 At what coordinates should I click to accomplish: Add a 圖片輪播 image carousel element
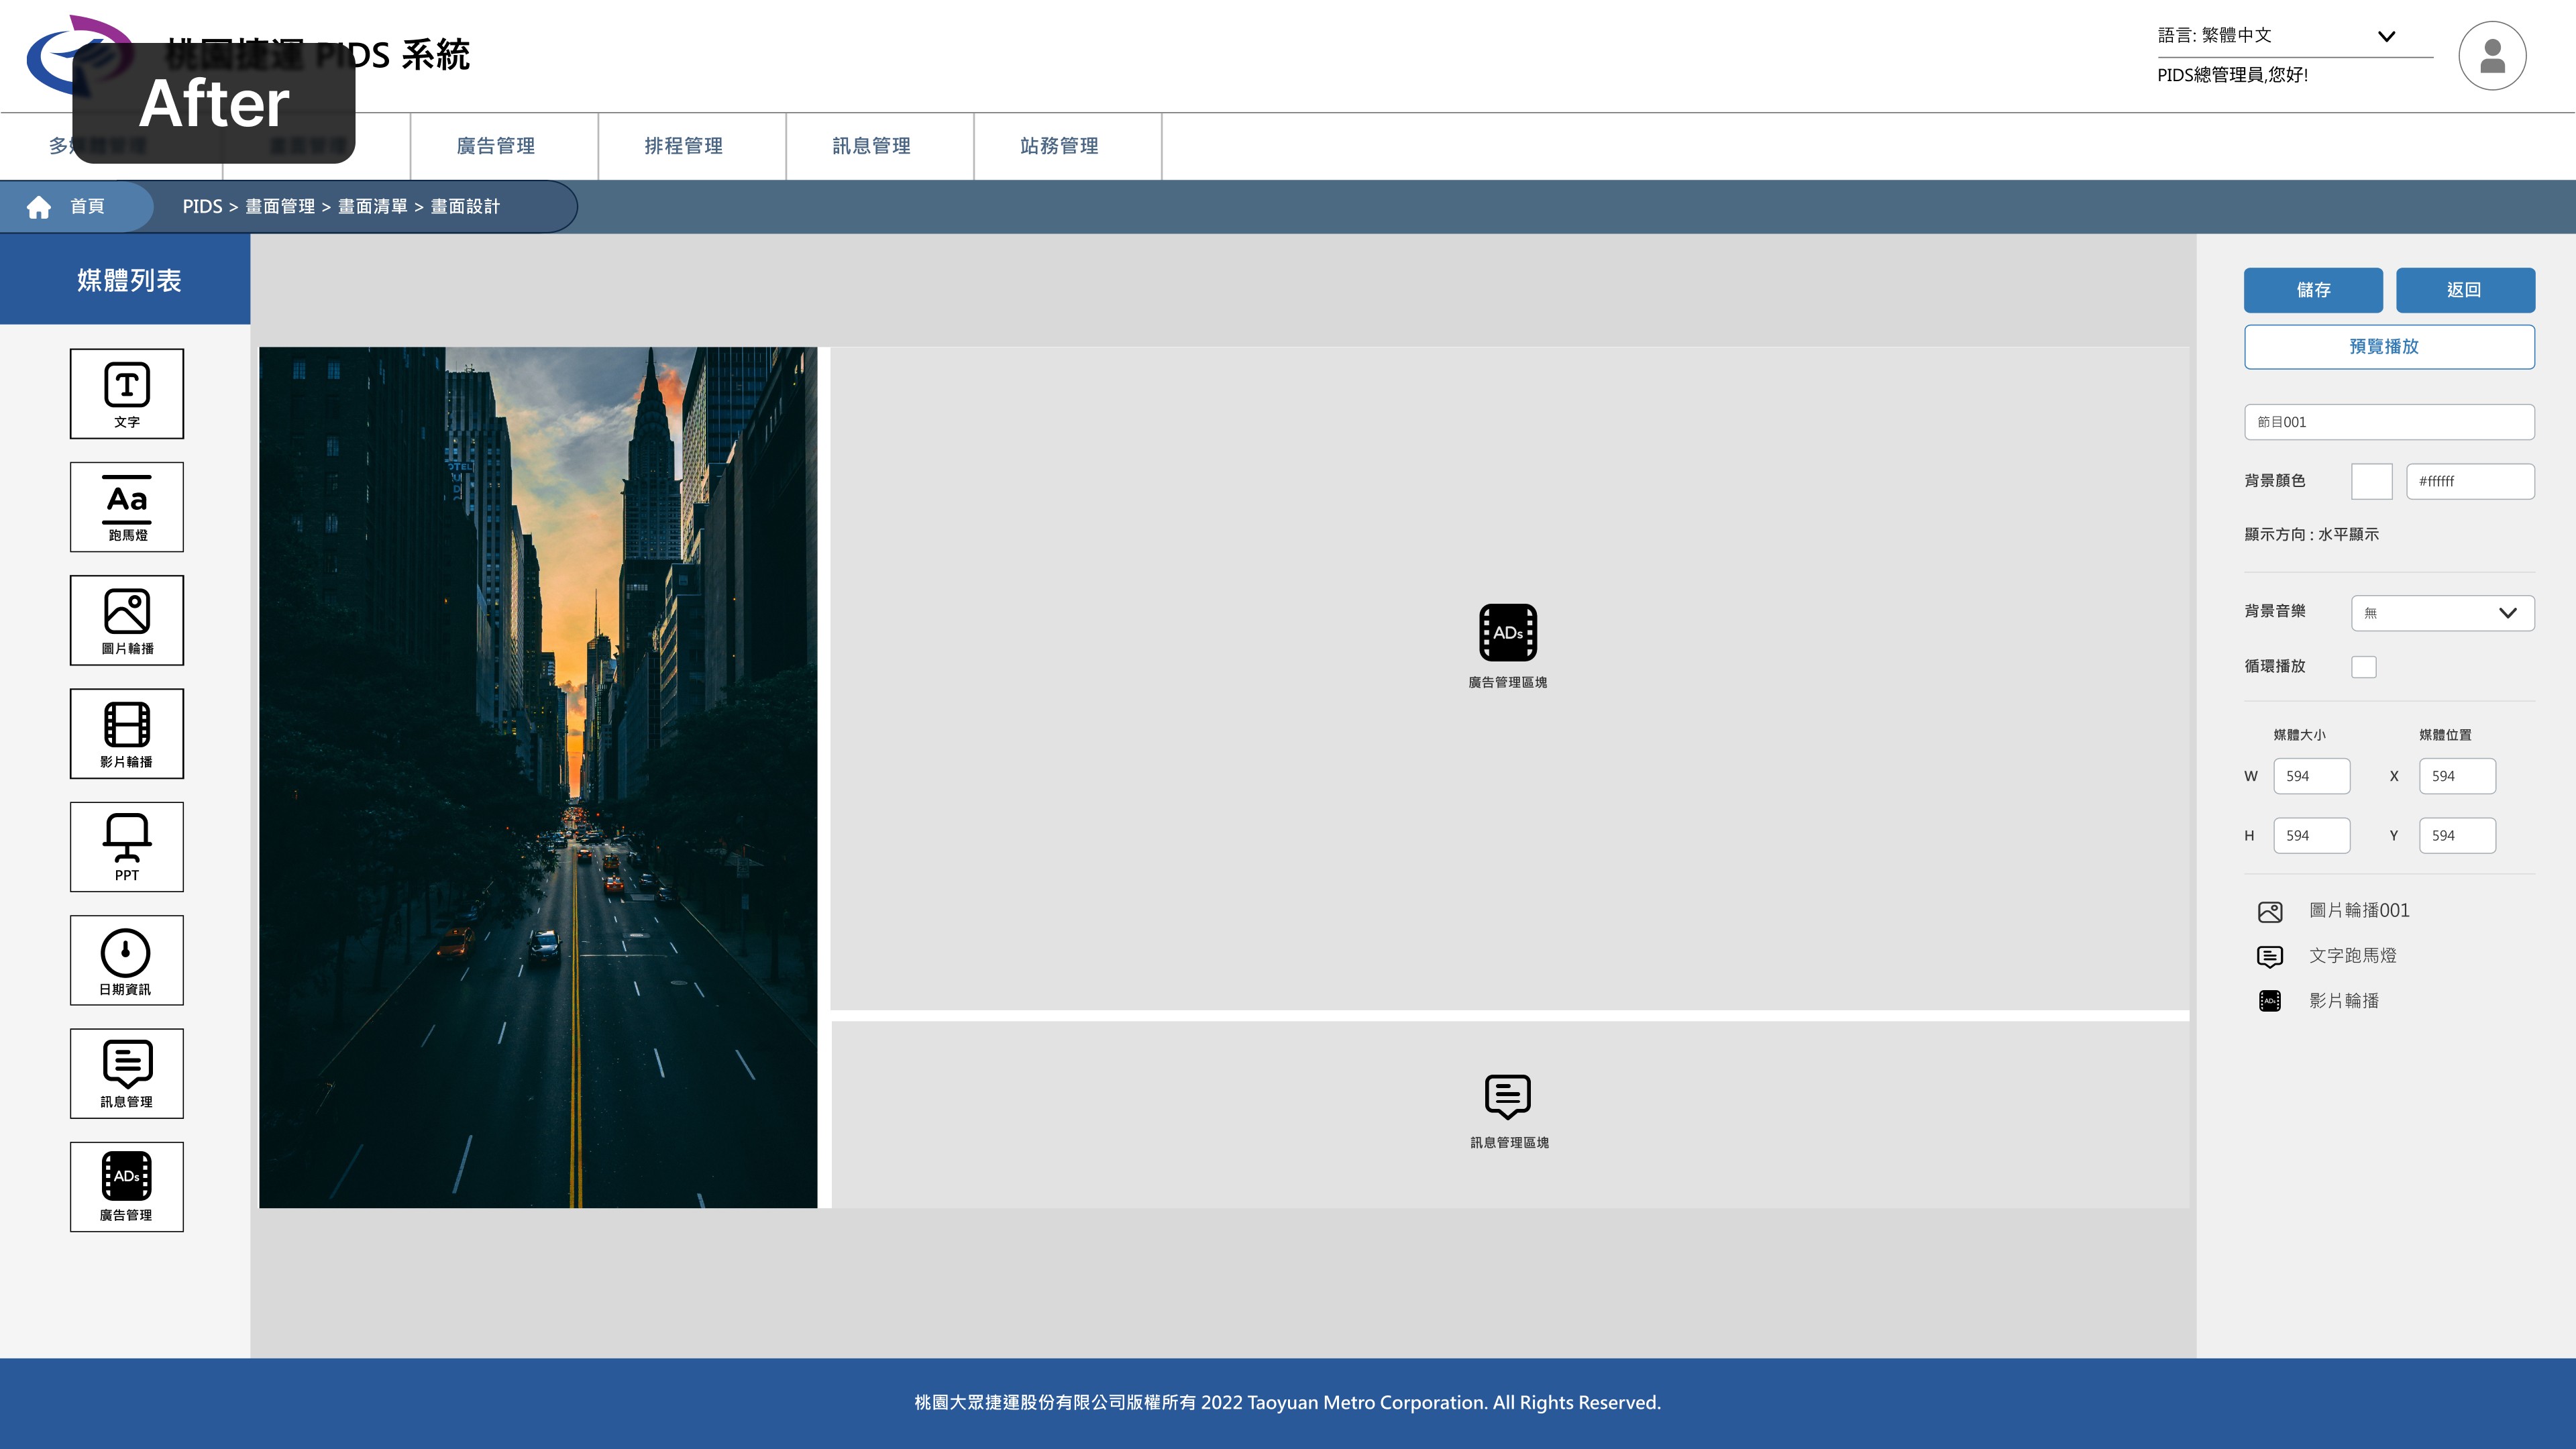(x=127, y=620)
